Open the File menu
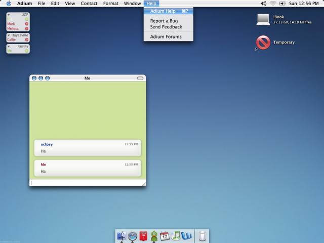 (42, 4)
